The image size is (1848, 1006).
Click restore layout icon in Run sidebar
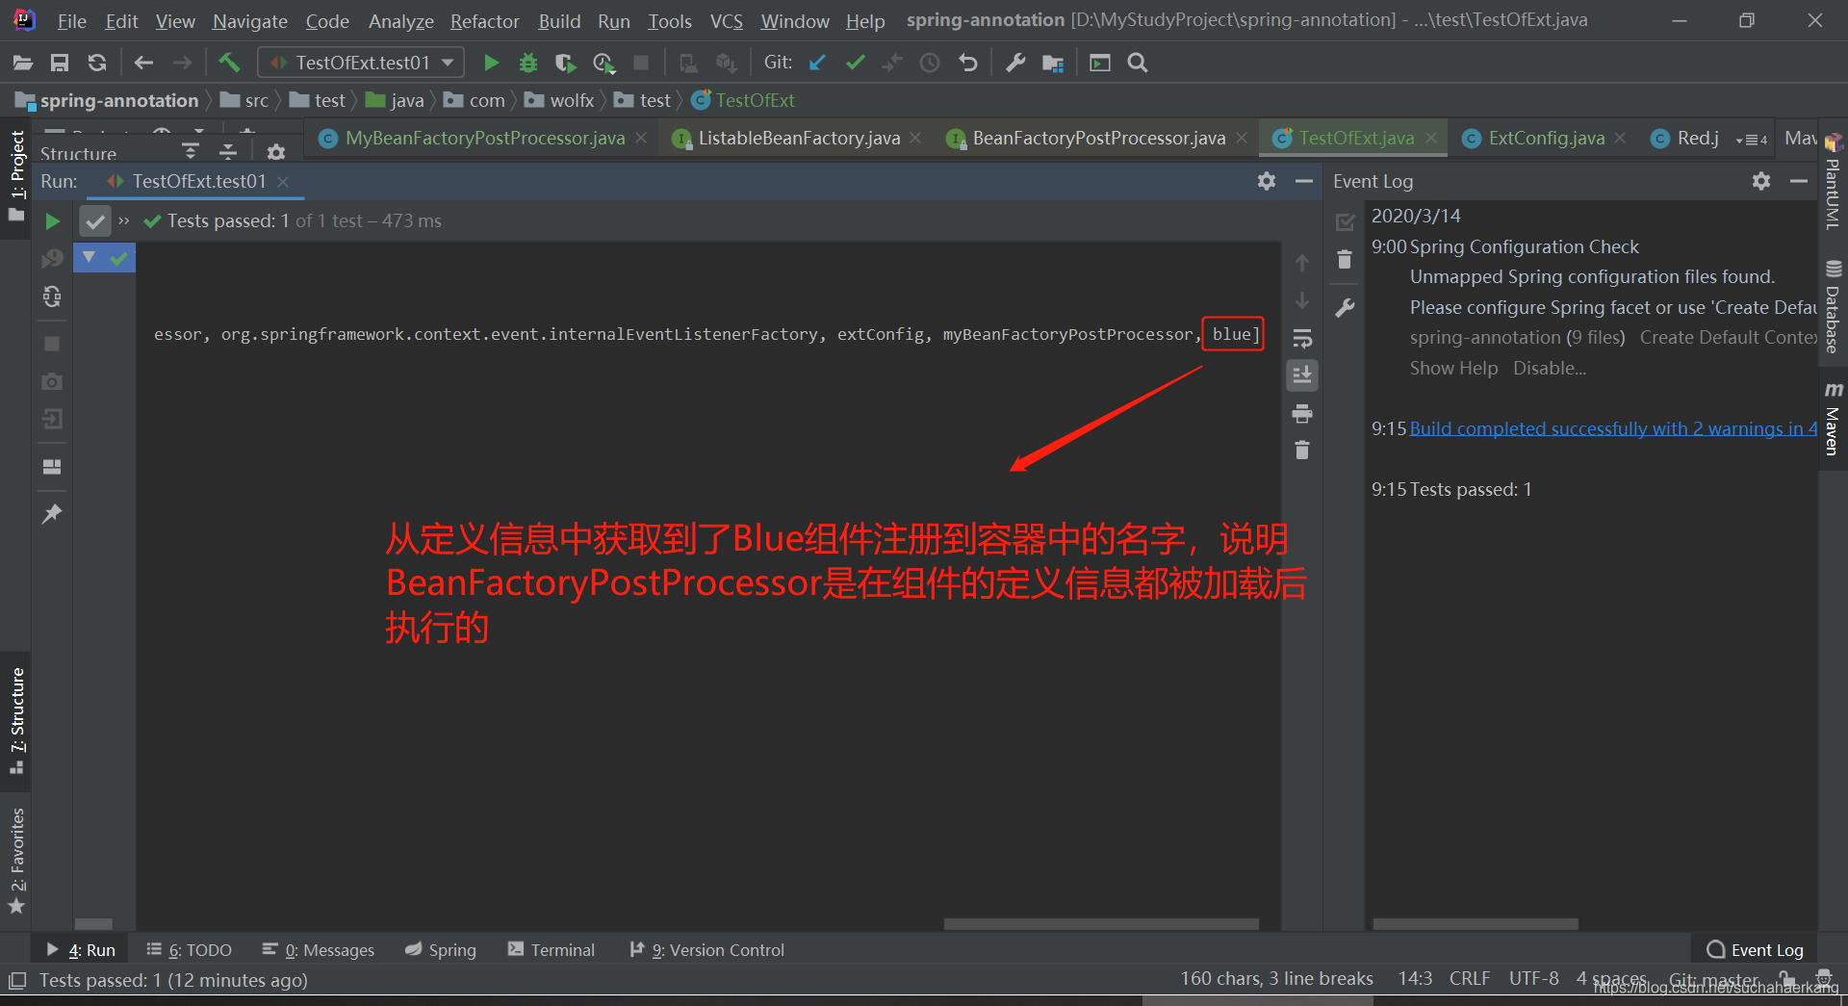point(52,467)
